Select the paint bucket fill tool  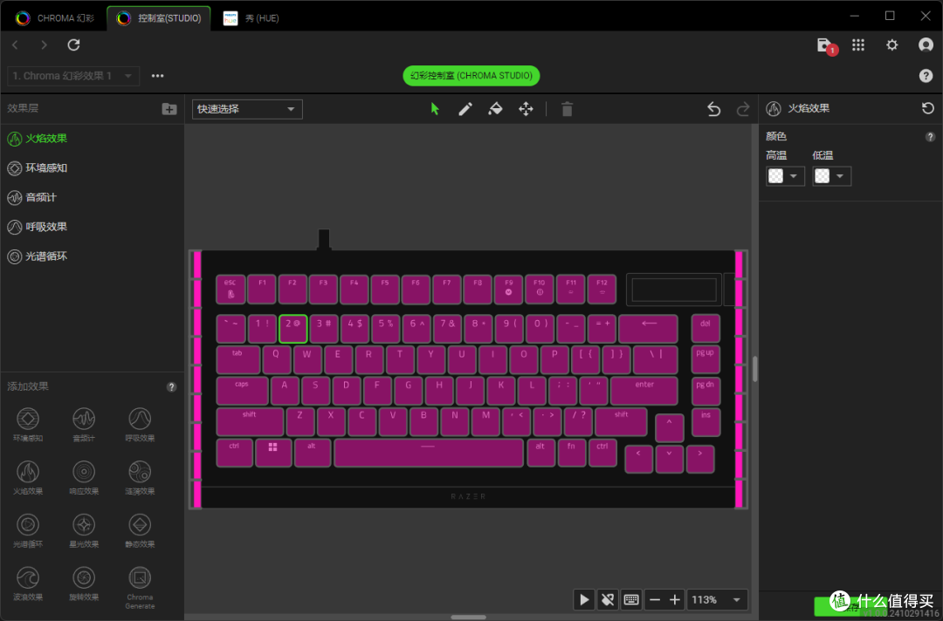click(x=495, y=109)
